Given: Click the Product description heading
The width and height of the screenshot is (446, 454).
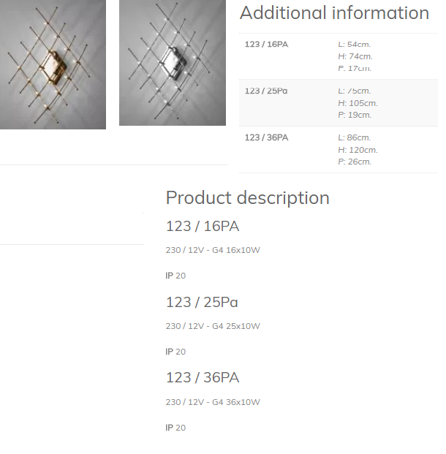Looking at the screenshot, I should [248, 197].
